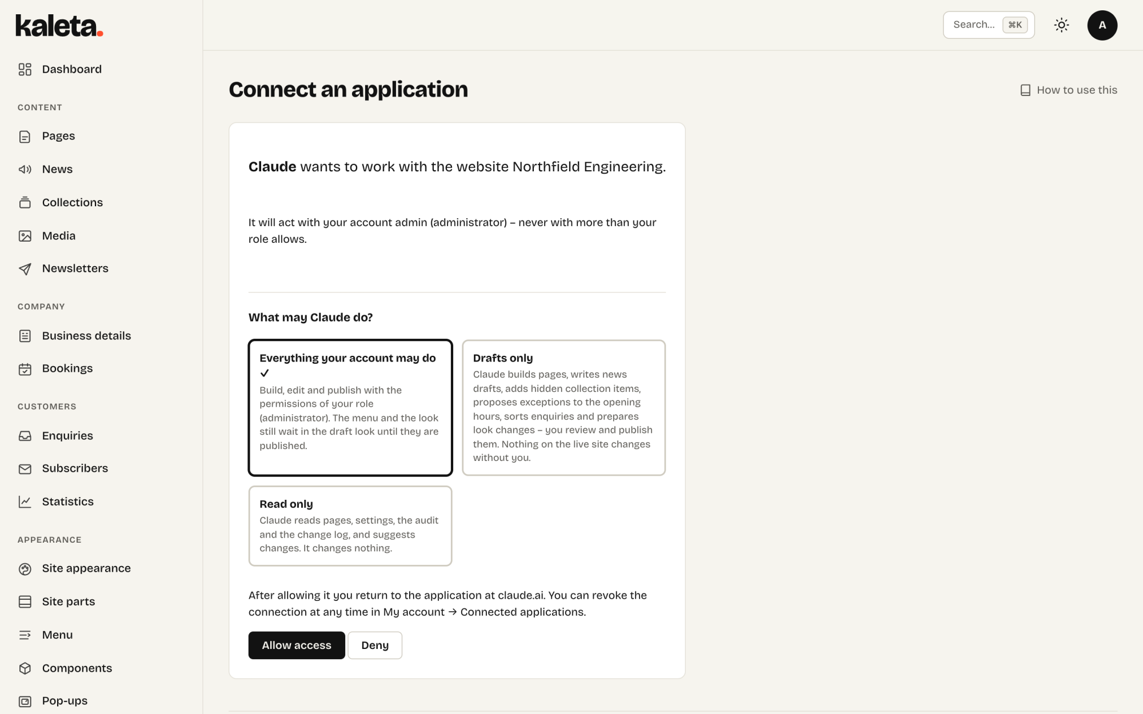1143x714 pixels.
Task: Toggle light mode with sun icon
Action: 1061,25
